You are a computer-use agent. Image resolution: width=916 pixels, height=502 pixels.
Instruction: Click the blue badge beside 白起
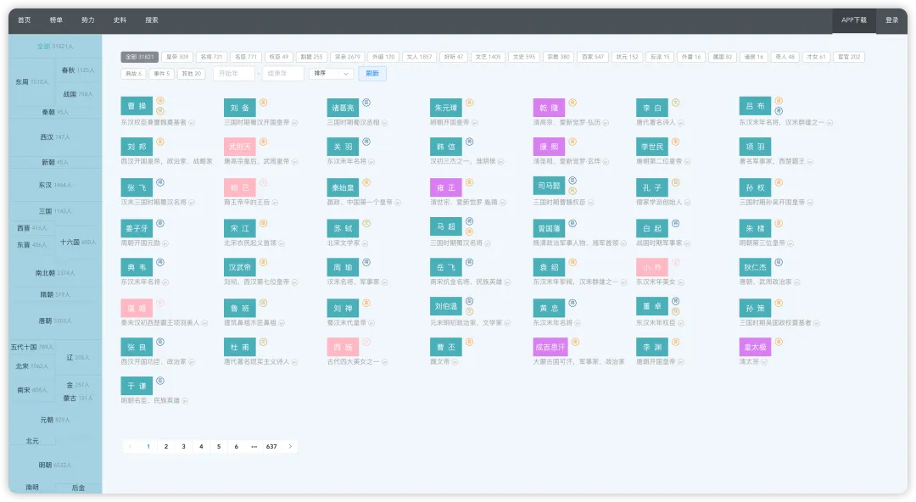pyautogui.click(x=676, y=223)
